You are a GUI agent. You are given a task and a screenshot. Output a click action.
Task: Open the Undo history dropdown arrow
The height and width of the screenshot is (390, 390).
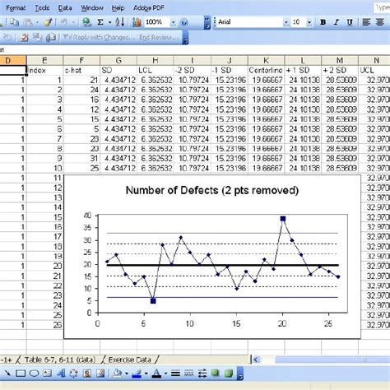tap(73, 22)
